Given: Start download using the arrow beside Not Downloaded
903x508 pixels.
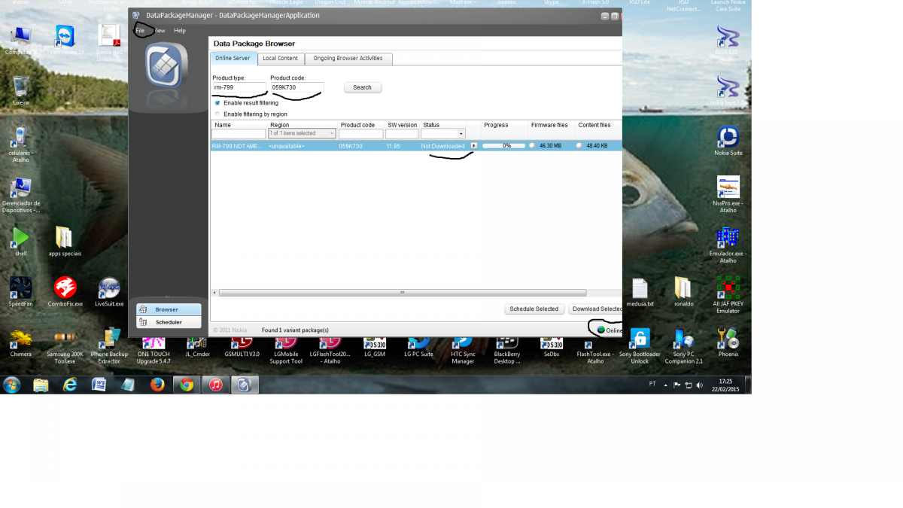Looking at the screenshot, I should tap(474, 146).
